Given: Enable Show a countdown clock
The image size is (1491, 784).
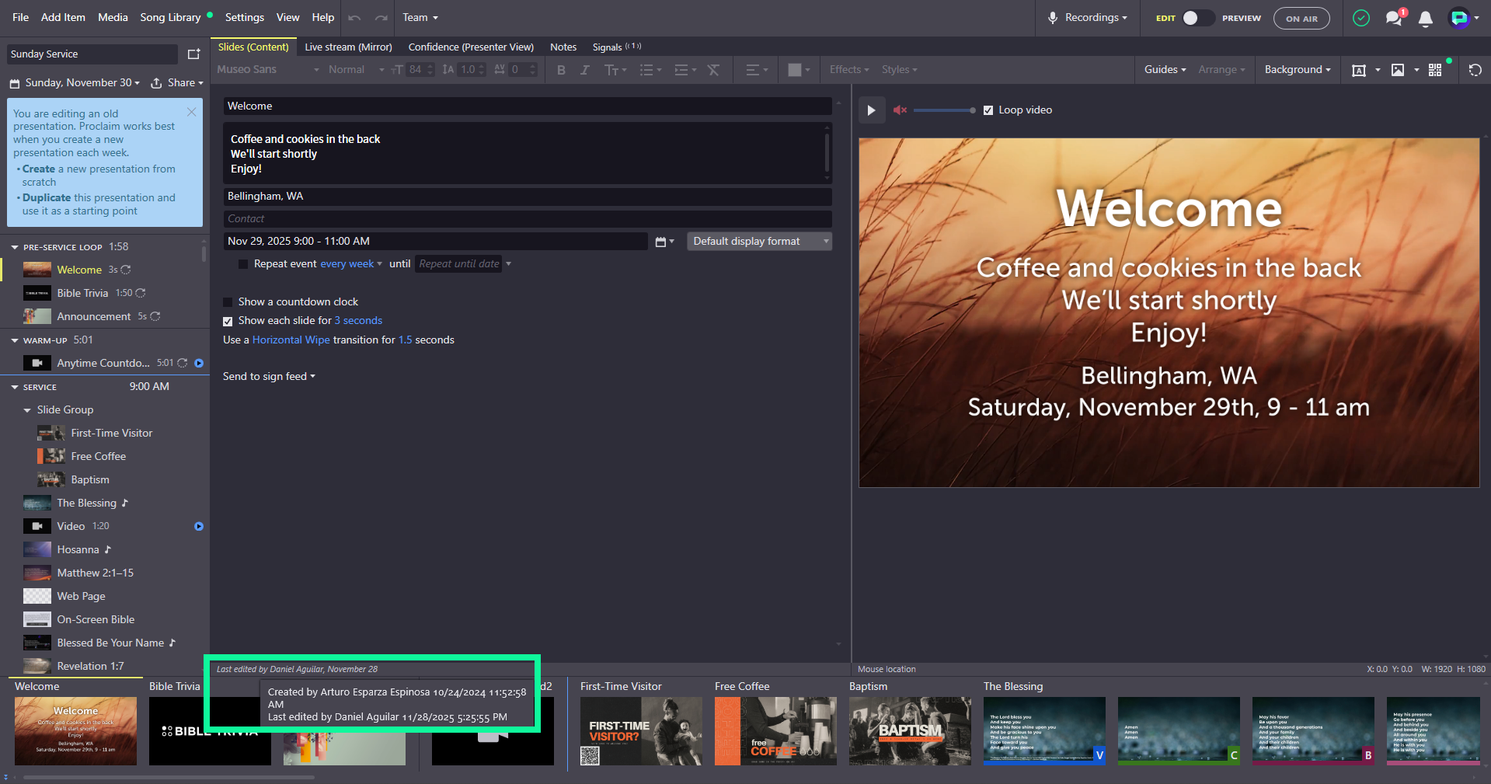Looking at the screenshot, I should point(228,302).
